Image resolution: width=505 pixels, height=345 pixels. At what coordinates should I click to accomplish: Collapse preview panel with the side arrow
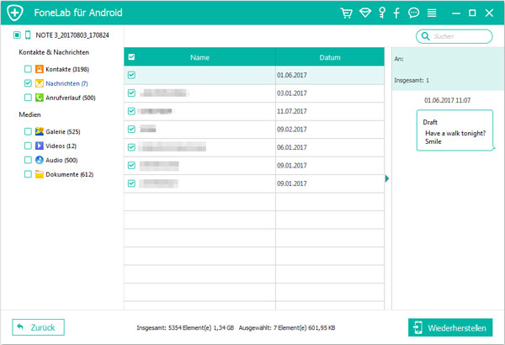(x=387, y=178)
